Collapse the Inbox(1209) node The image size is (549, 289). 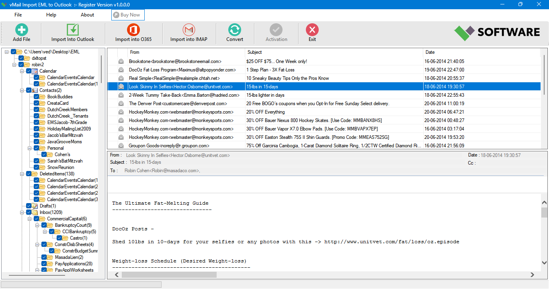click(22, 212)
